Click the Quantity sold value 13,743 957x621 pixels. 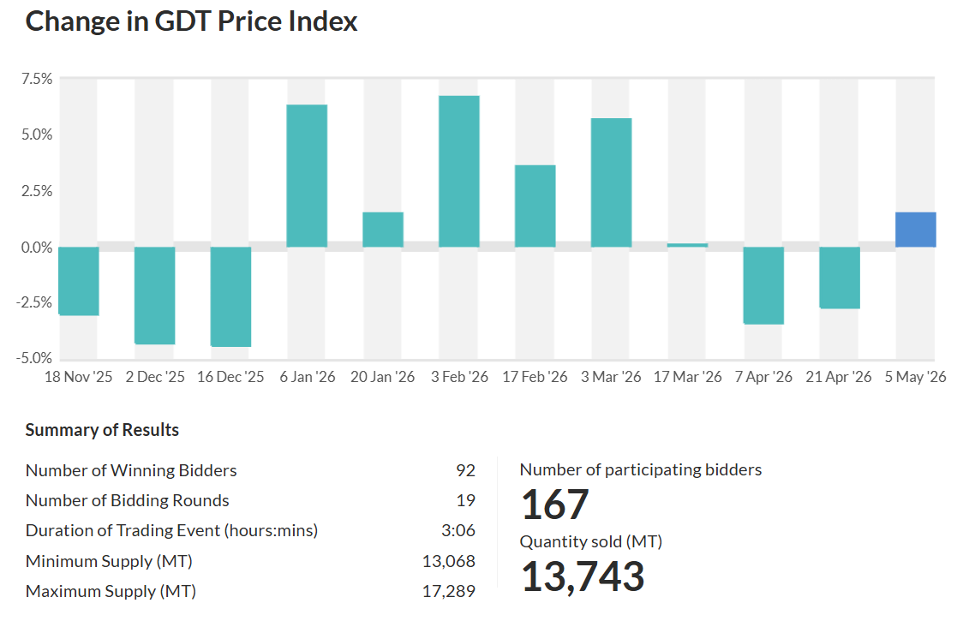coord(583,576)
